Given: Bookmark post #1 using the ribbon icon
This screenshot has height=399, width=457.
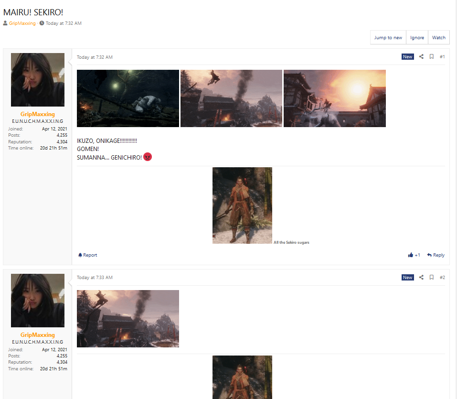Looking at the screenshot, I should click(x=431, y=56).
